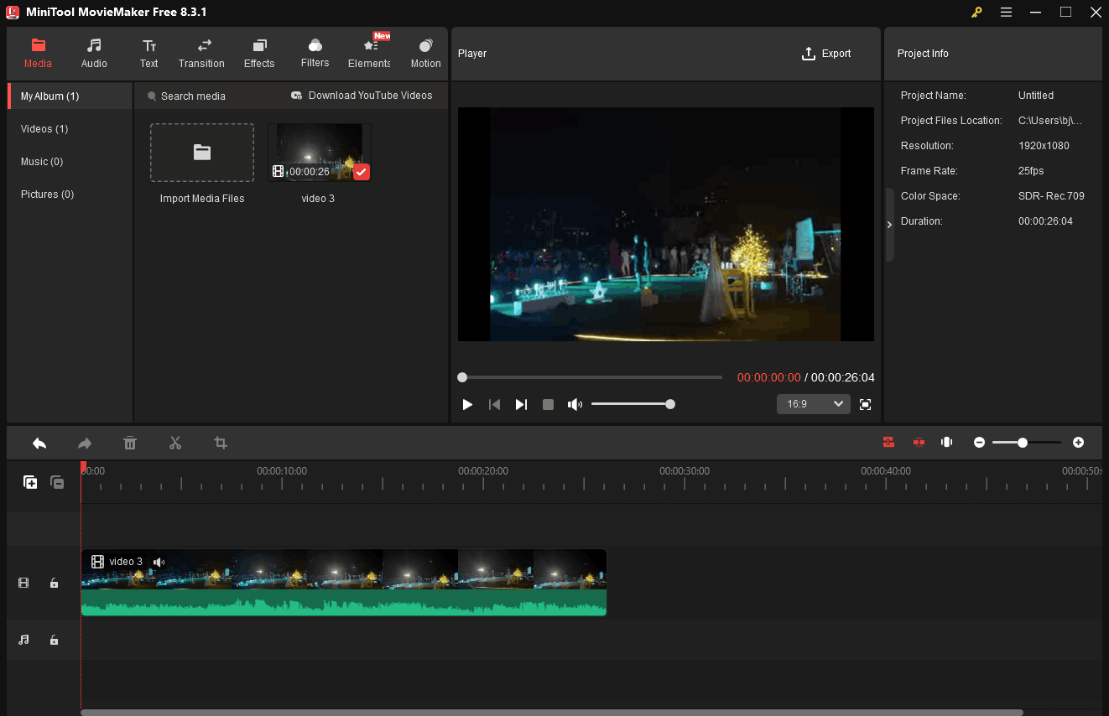
Task: Delete the selected clip
Action: coord(129,443)
